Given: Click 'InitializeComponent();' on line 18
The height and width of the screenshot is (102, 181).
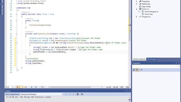Looking at the screenshot, I should (40, 25).
